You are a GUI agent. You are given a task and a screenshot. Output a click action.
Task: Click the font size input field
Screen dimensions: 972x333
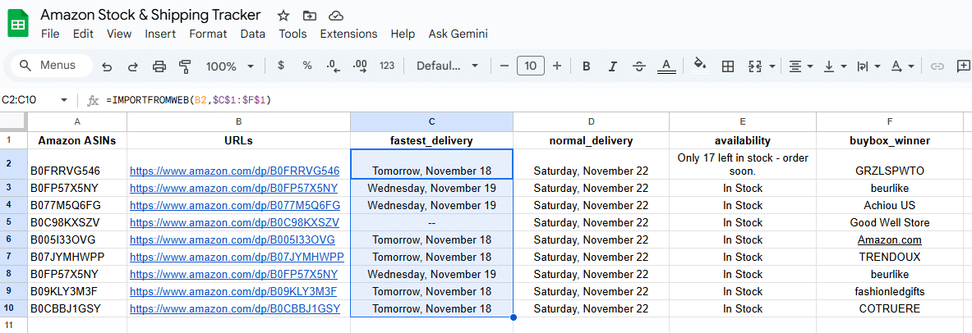(x=531, y=66)
